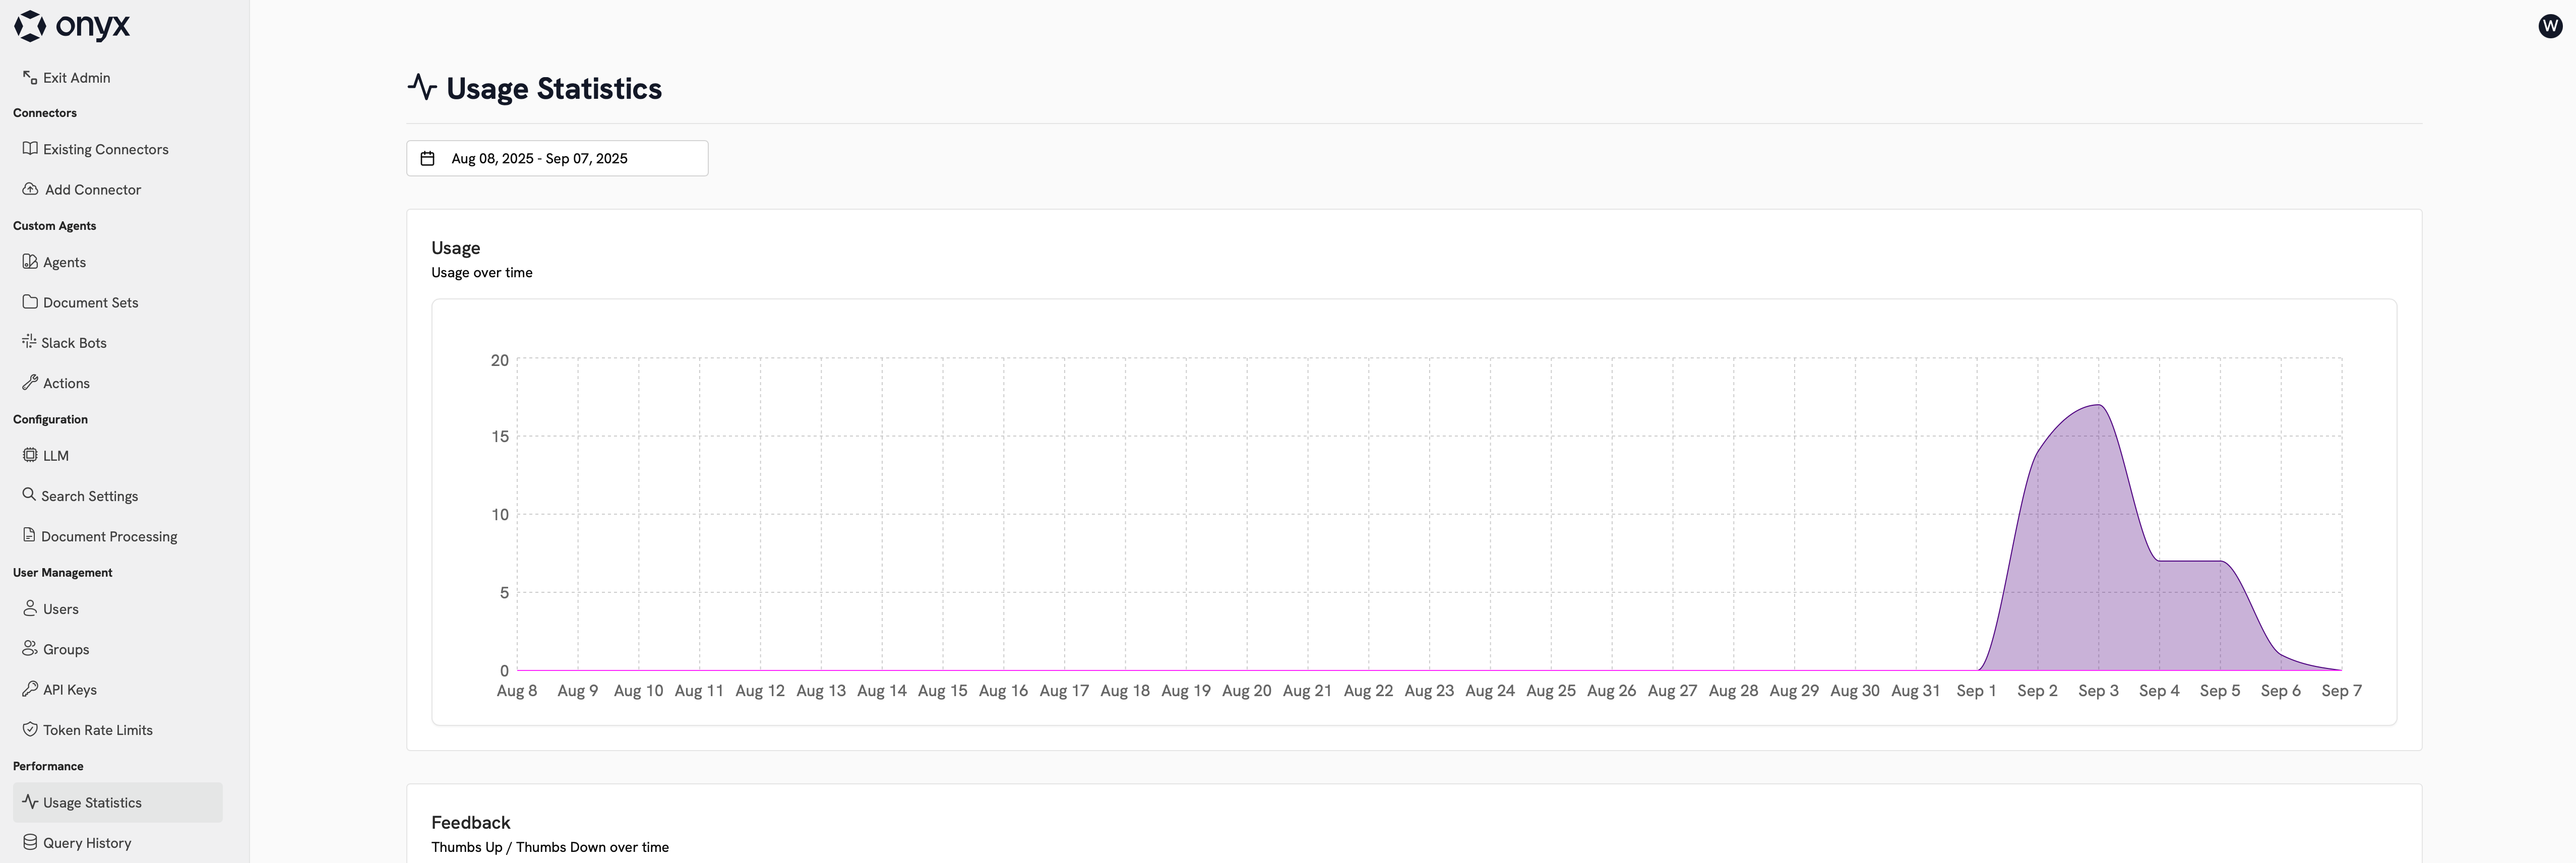Go to the Users page
2576x863 pixels.
tap(61, 608)
